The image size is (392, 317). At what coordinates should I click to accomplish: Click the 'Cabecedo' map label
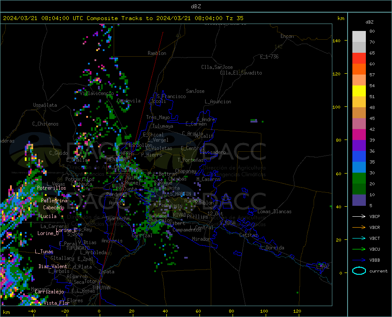click(54, 208)
